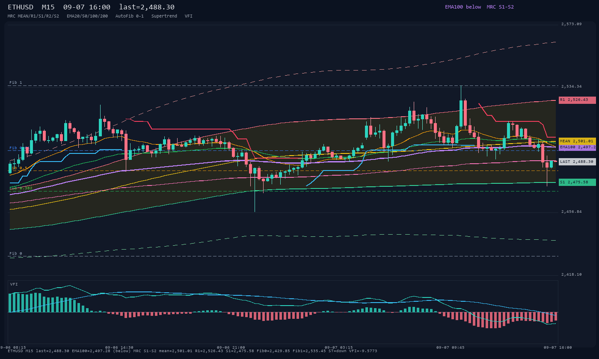
Task: Click the 2,456.84 price axis value
Action: [572, 212]
